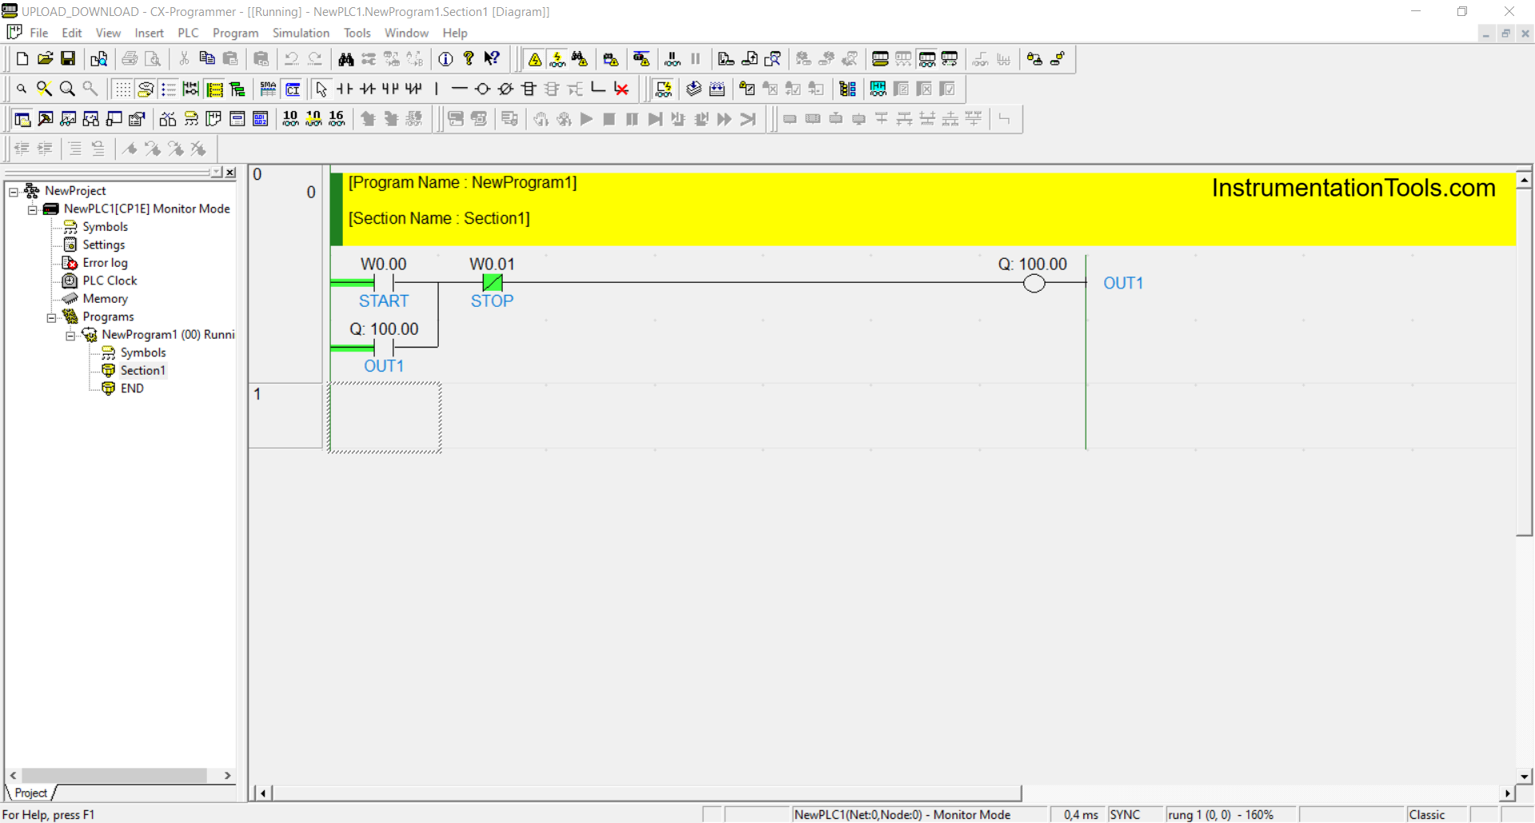Collapse the Programs tree node

52,317
